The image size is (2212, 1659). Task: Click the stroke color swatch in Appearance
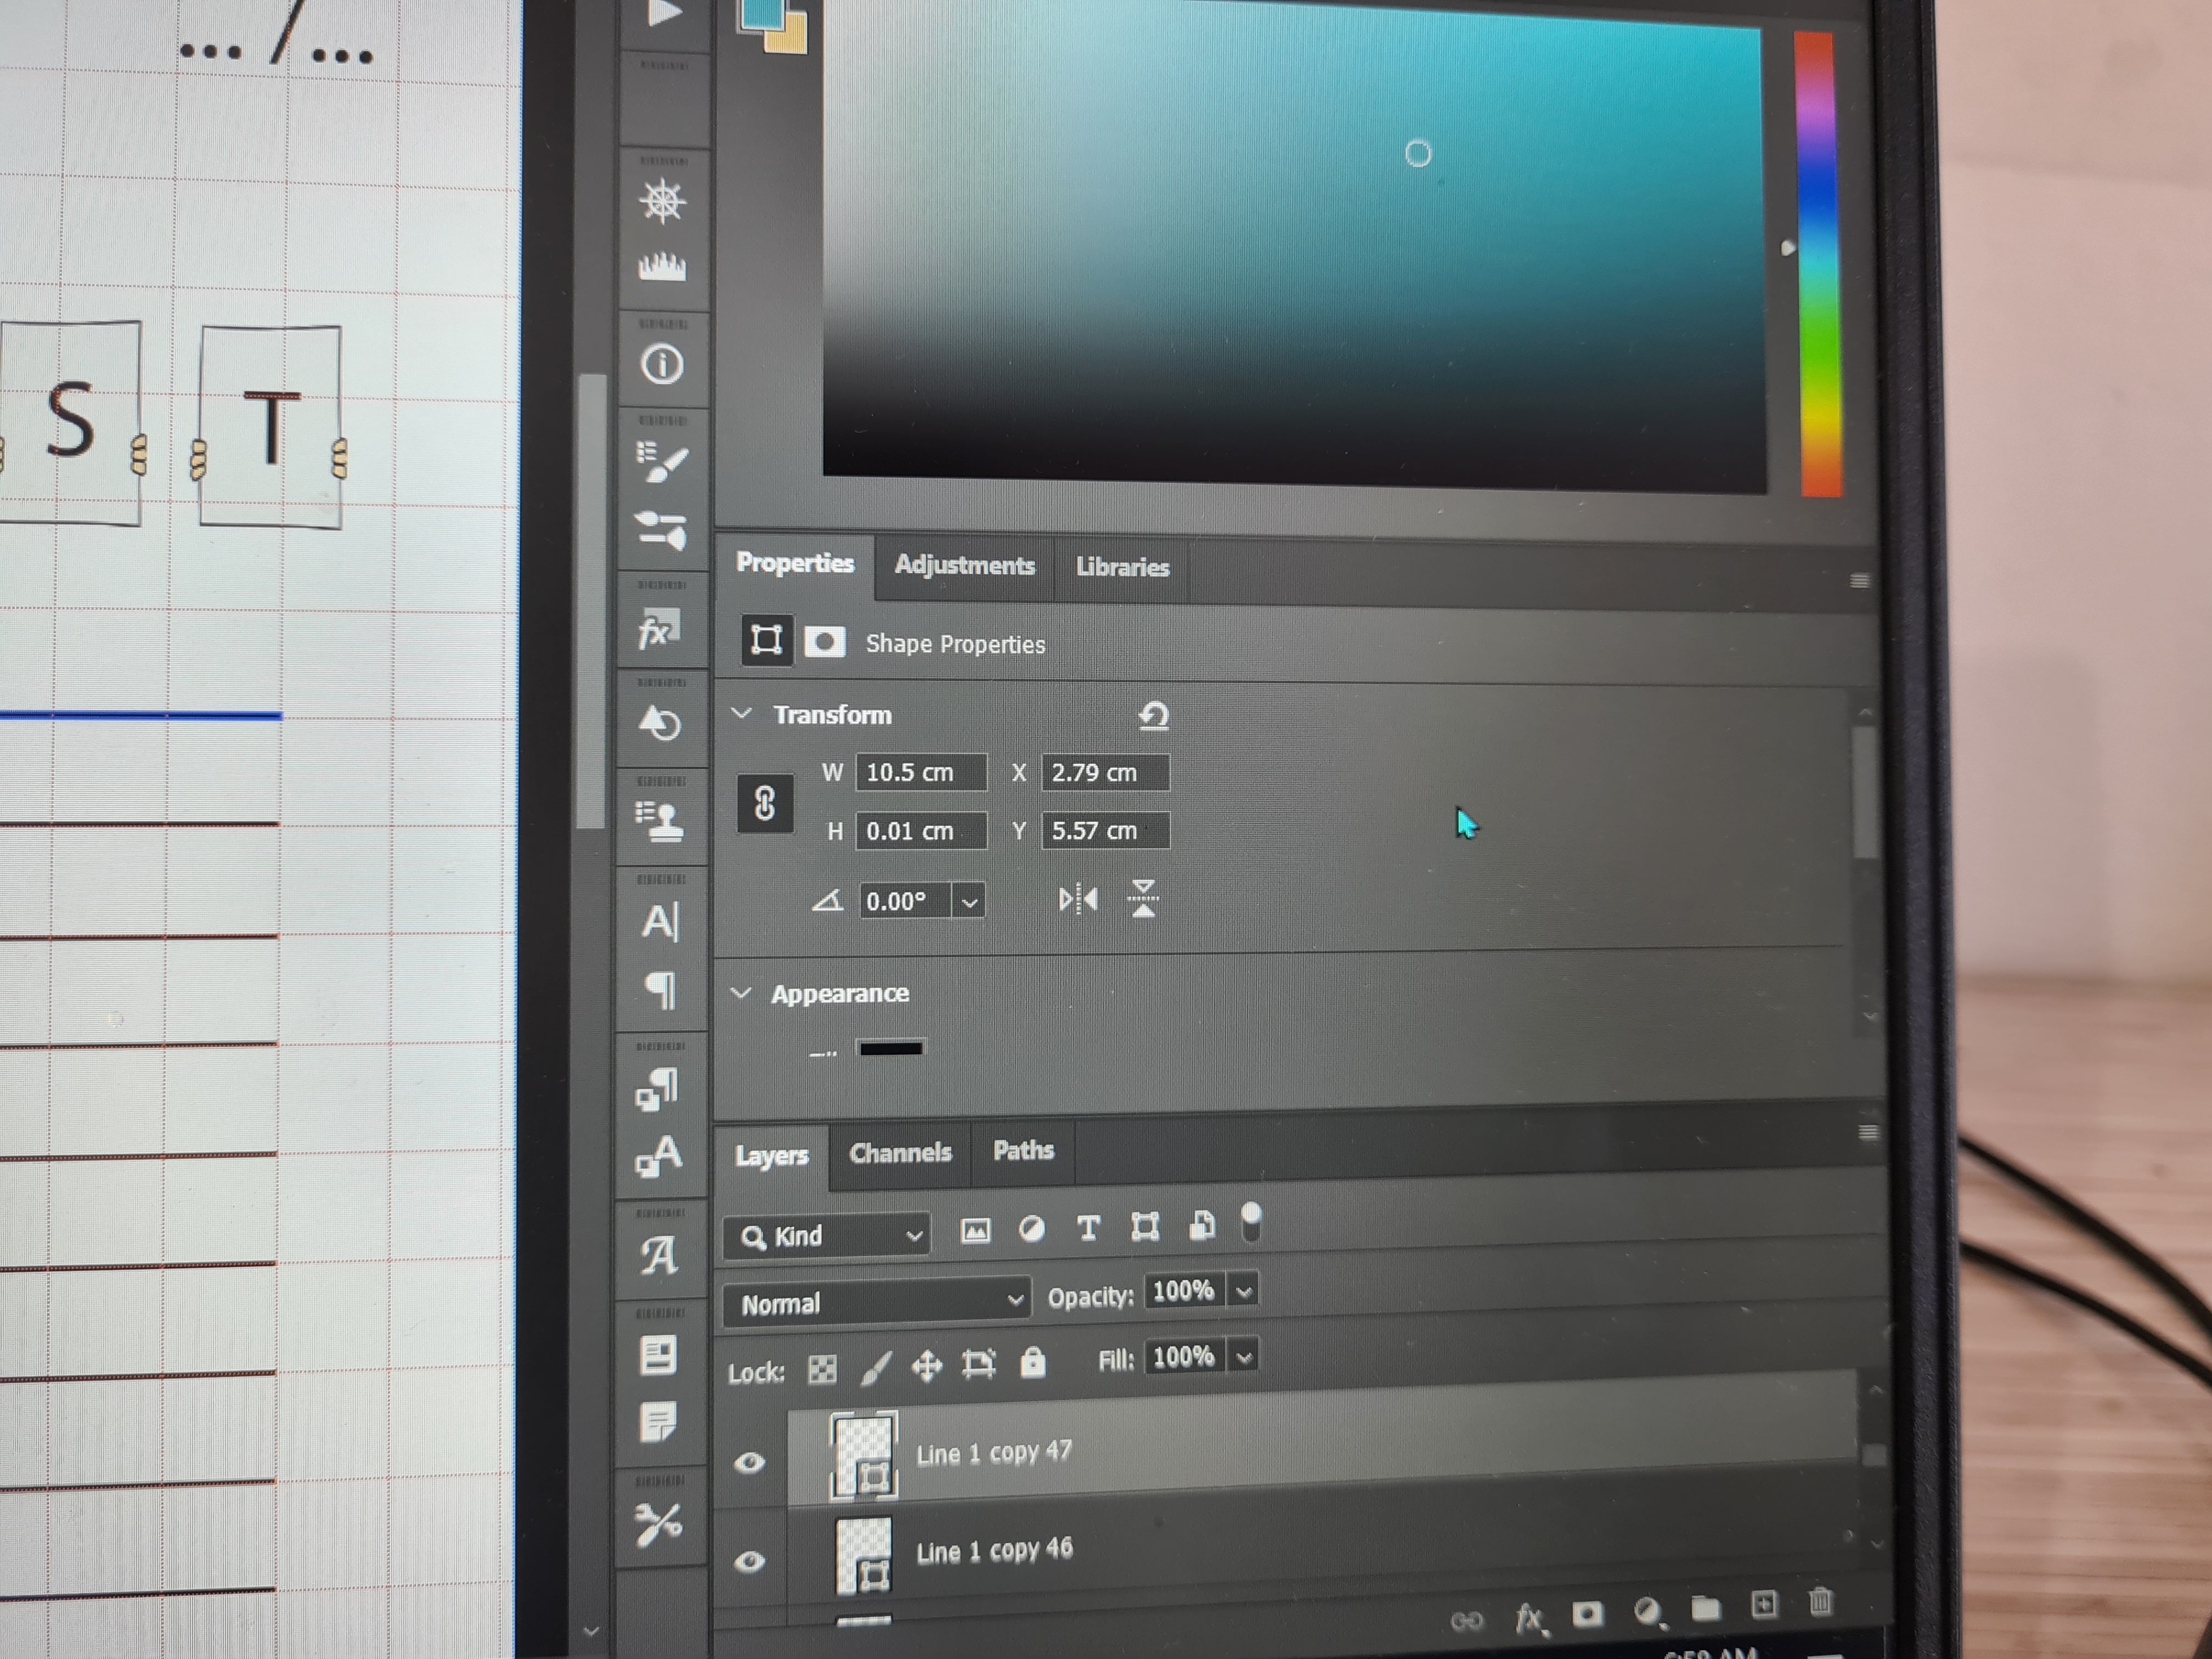click(x=891, y=1048)
